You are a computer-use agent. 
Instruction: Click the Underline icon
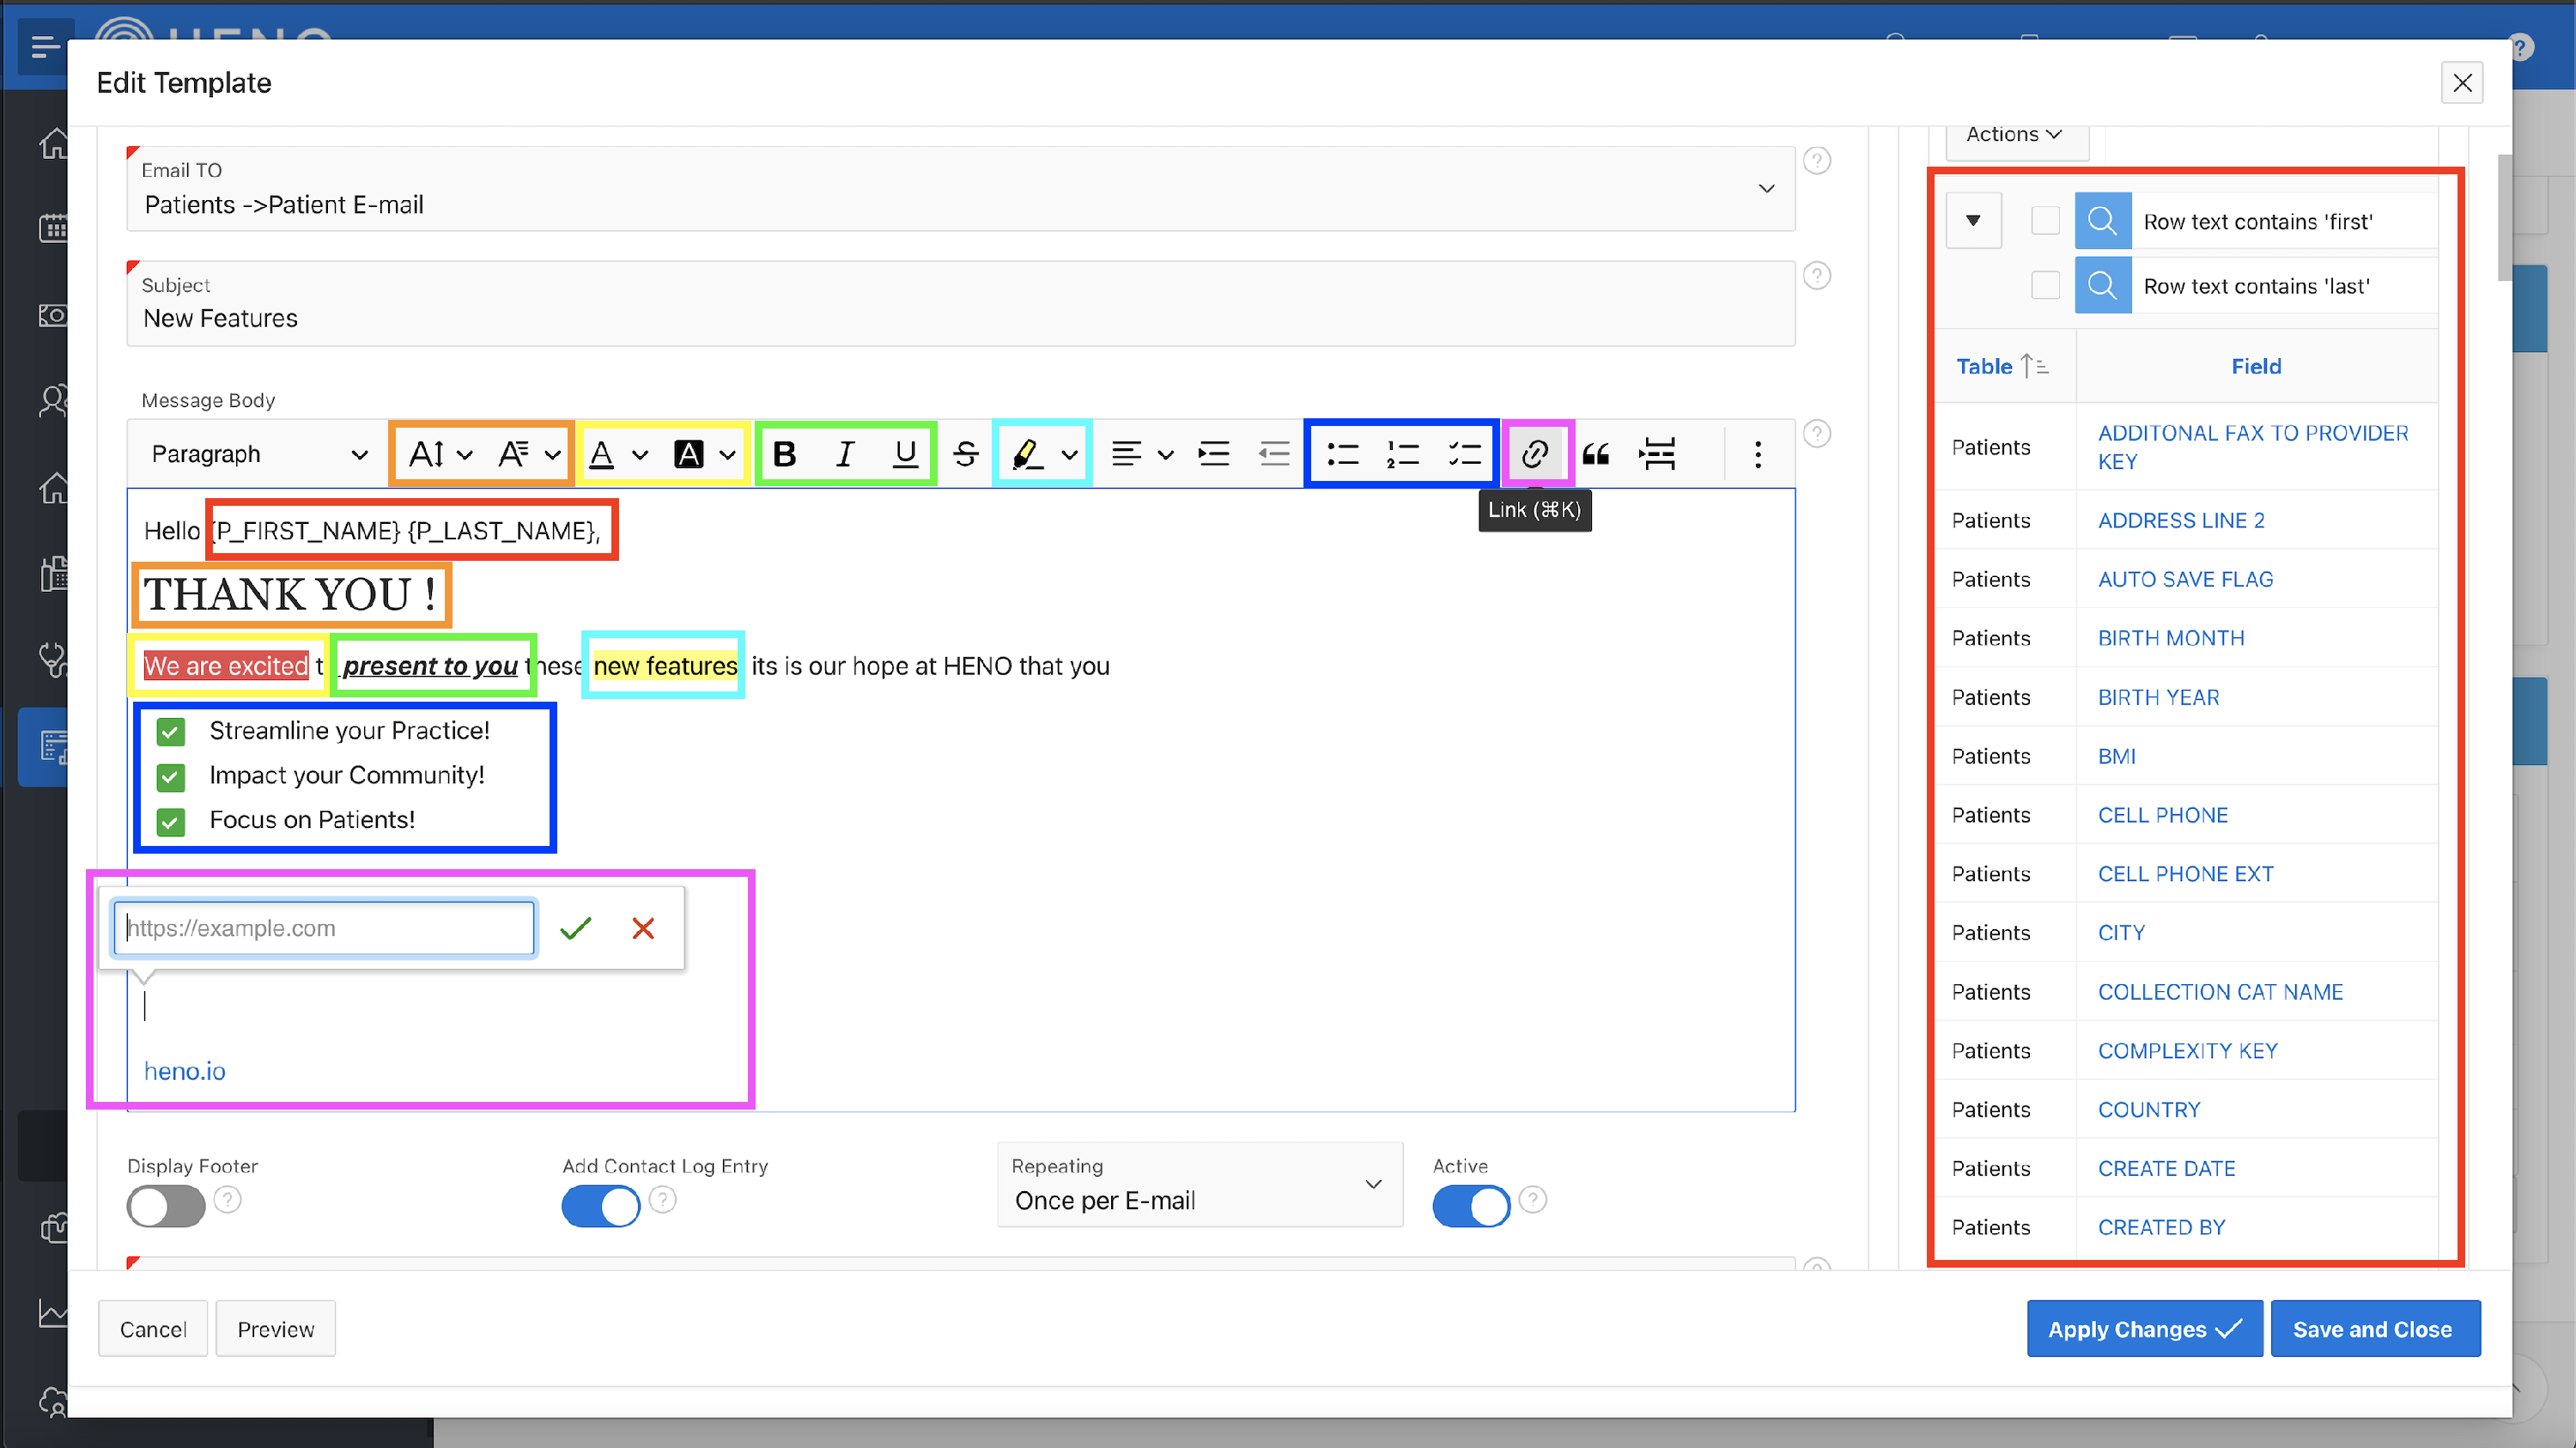[905, 454]
